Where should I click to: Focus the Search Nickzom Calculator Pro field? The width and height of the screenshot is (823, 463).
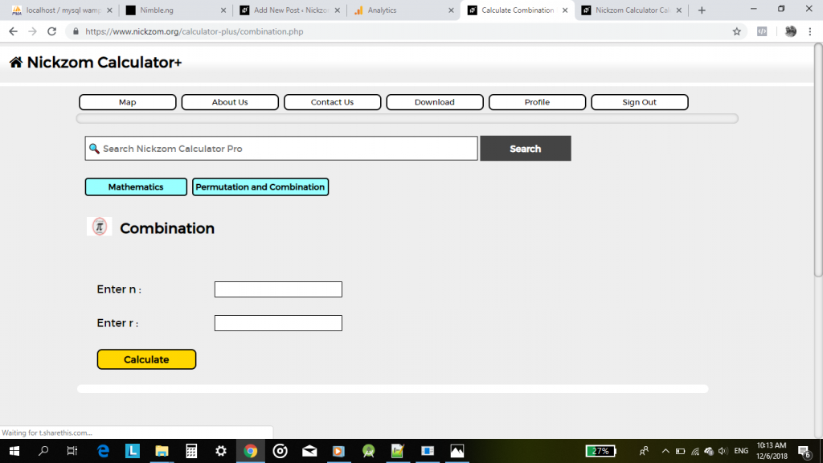[x=281, y=149]
